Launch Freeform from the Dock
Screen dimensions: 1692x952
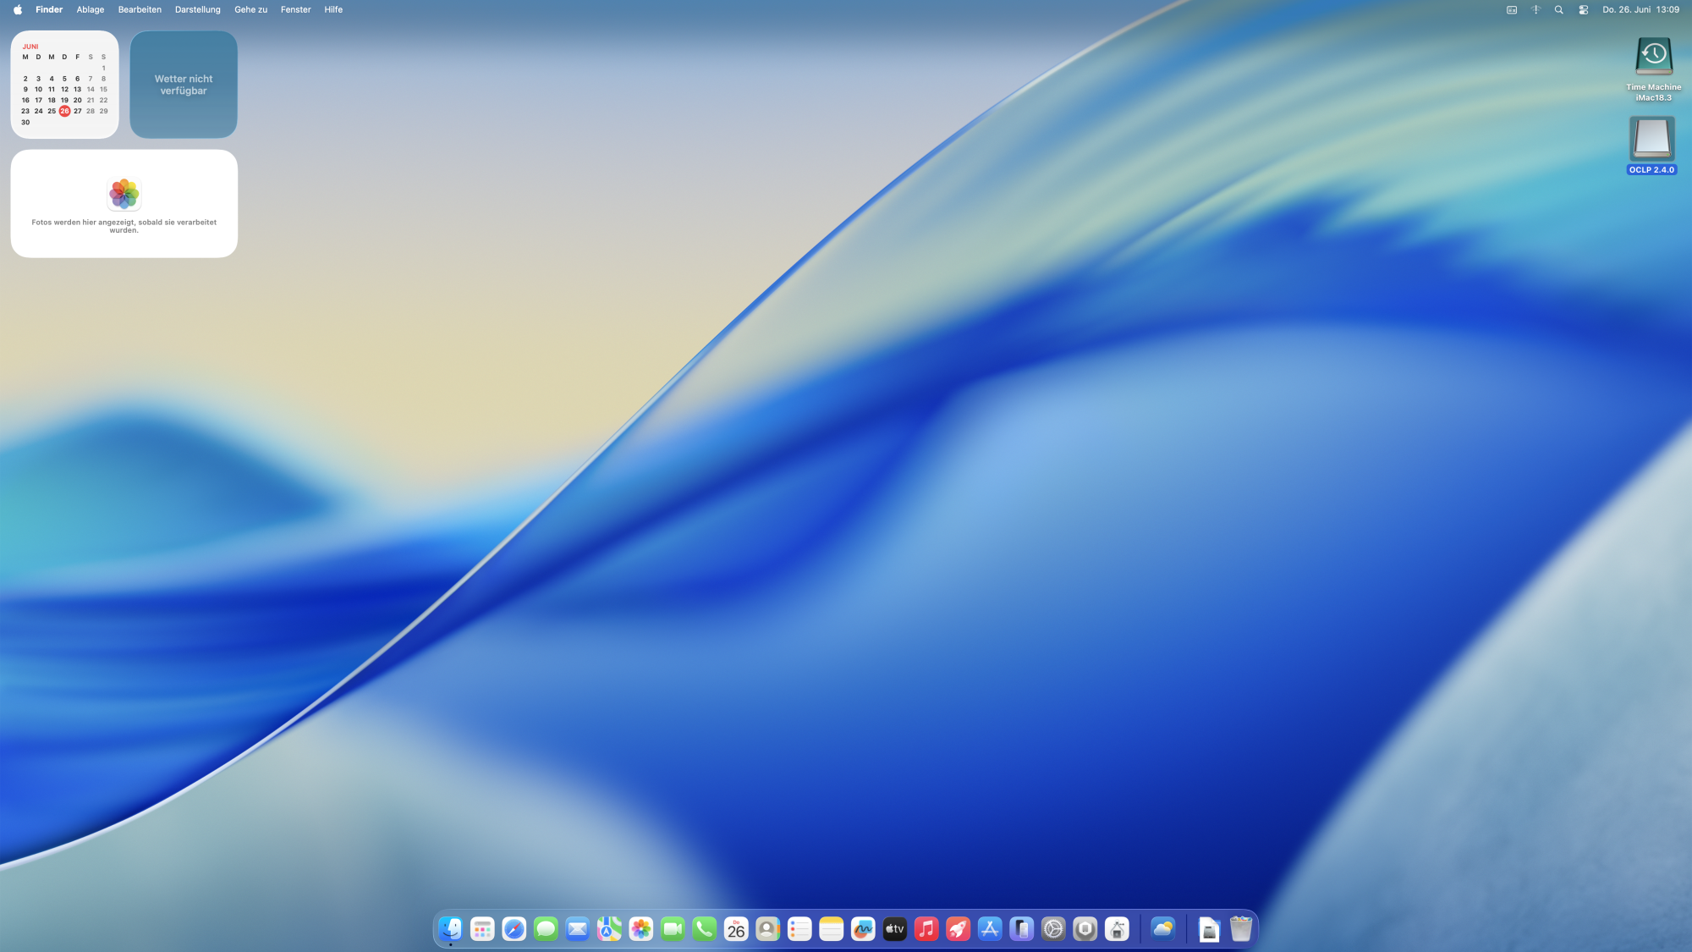click(863, 929)
